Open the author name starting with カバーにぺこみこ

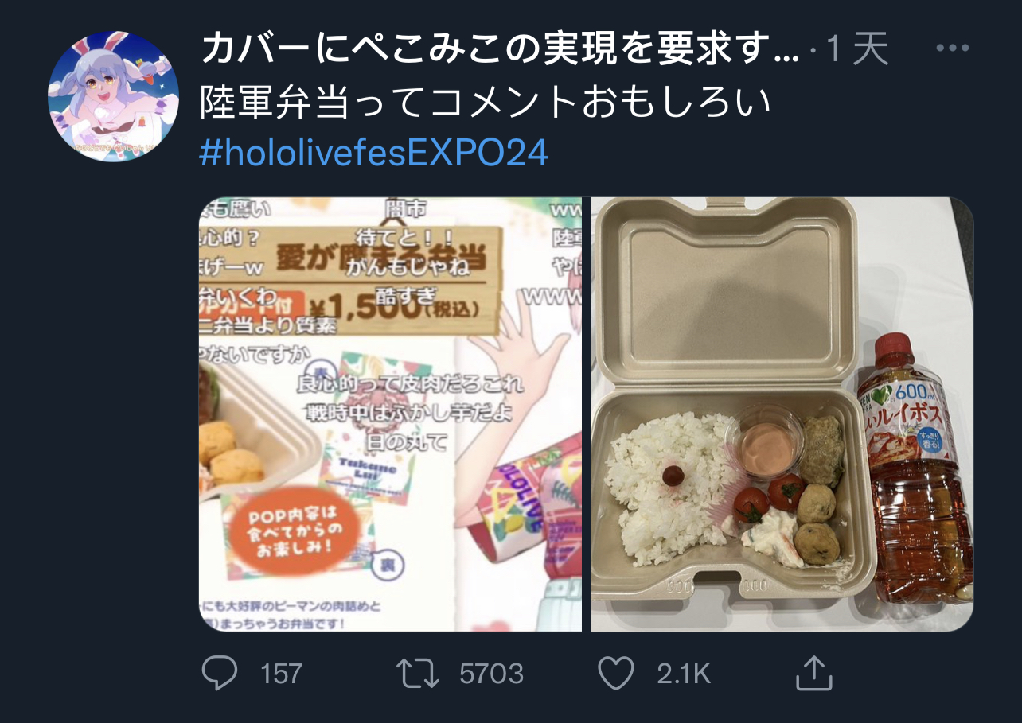click(500, 49)
